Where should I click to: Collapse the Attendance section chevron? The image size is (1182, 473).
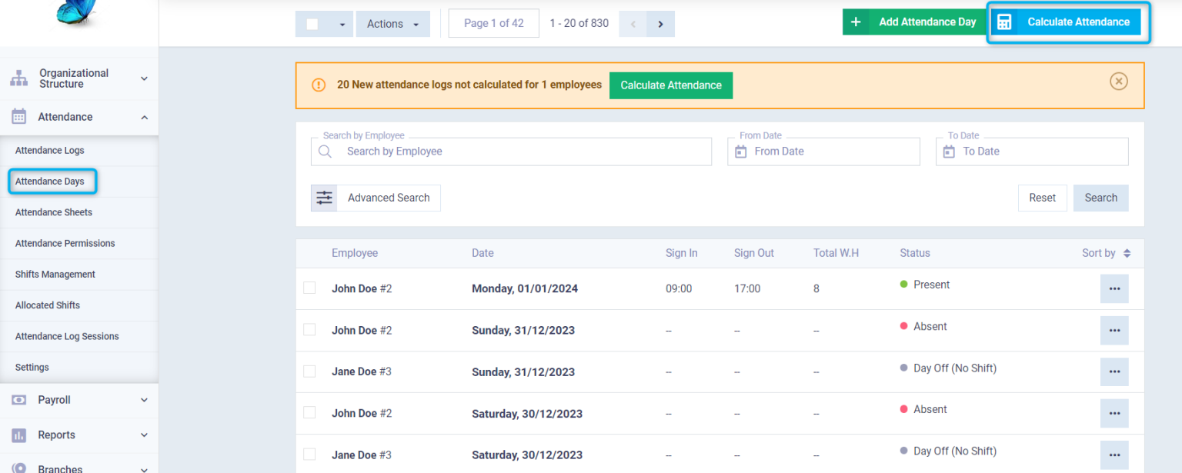pos(144,117)
